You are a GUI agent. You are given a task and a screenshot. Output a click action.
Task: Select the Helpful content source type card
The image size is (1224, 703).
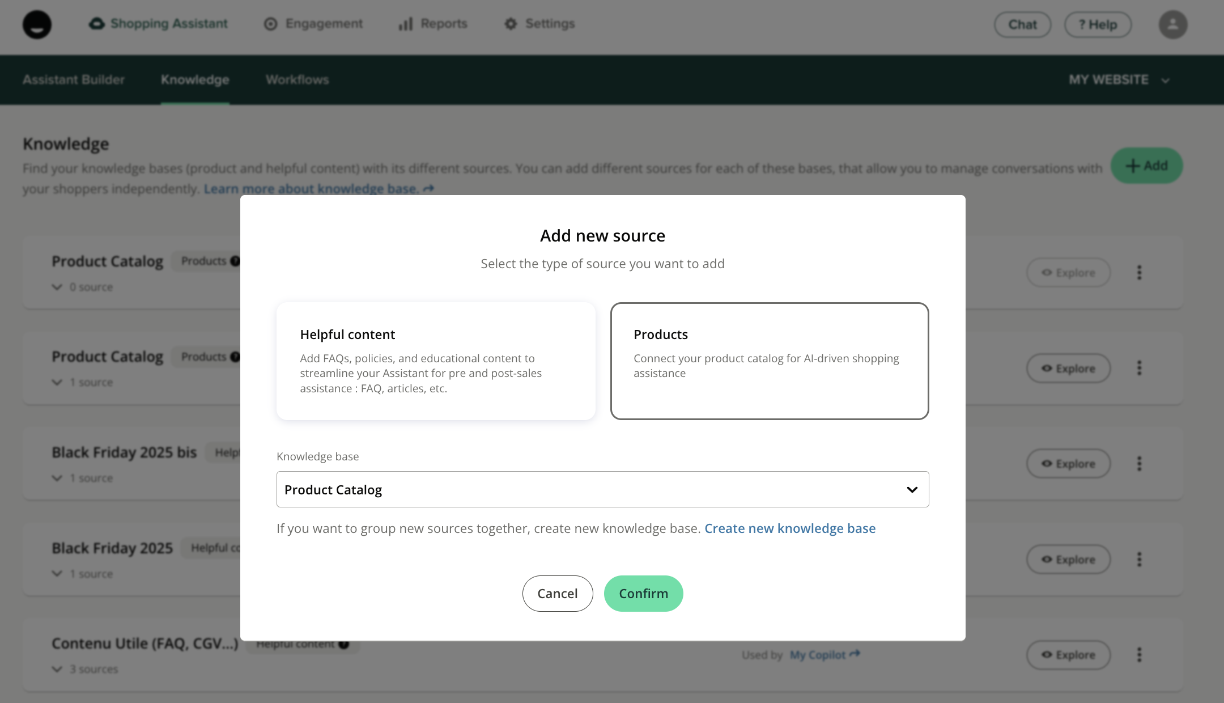click(436, 361)
